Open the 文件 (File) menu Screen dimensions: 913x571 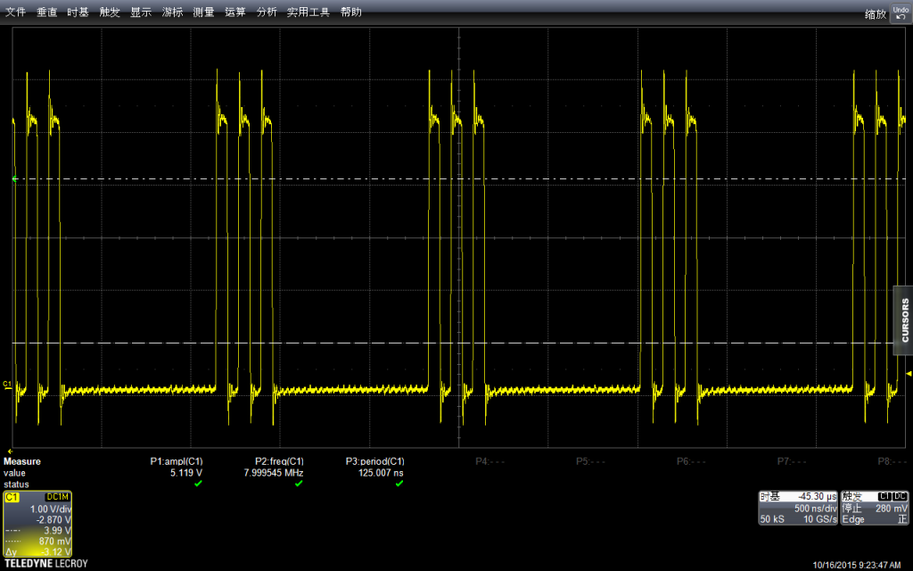(16, 12)
